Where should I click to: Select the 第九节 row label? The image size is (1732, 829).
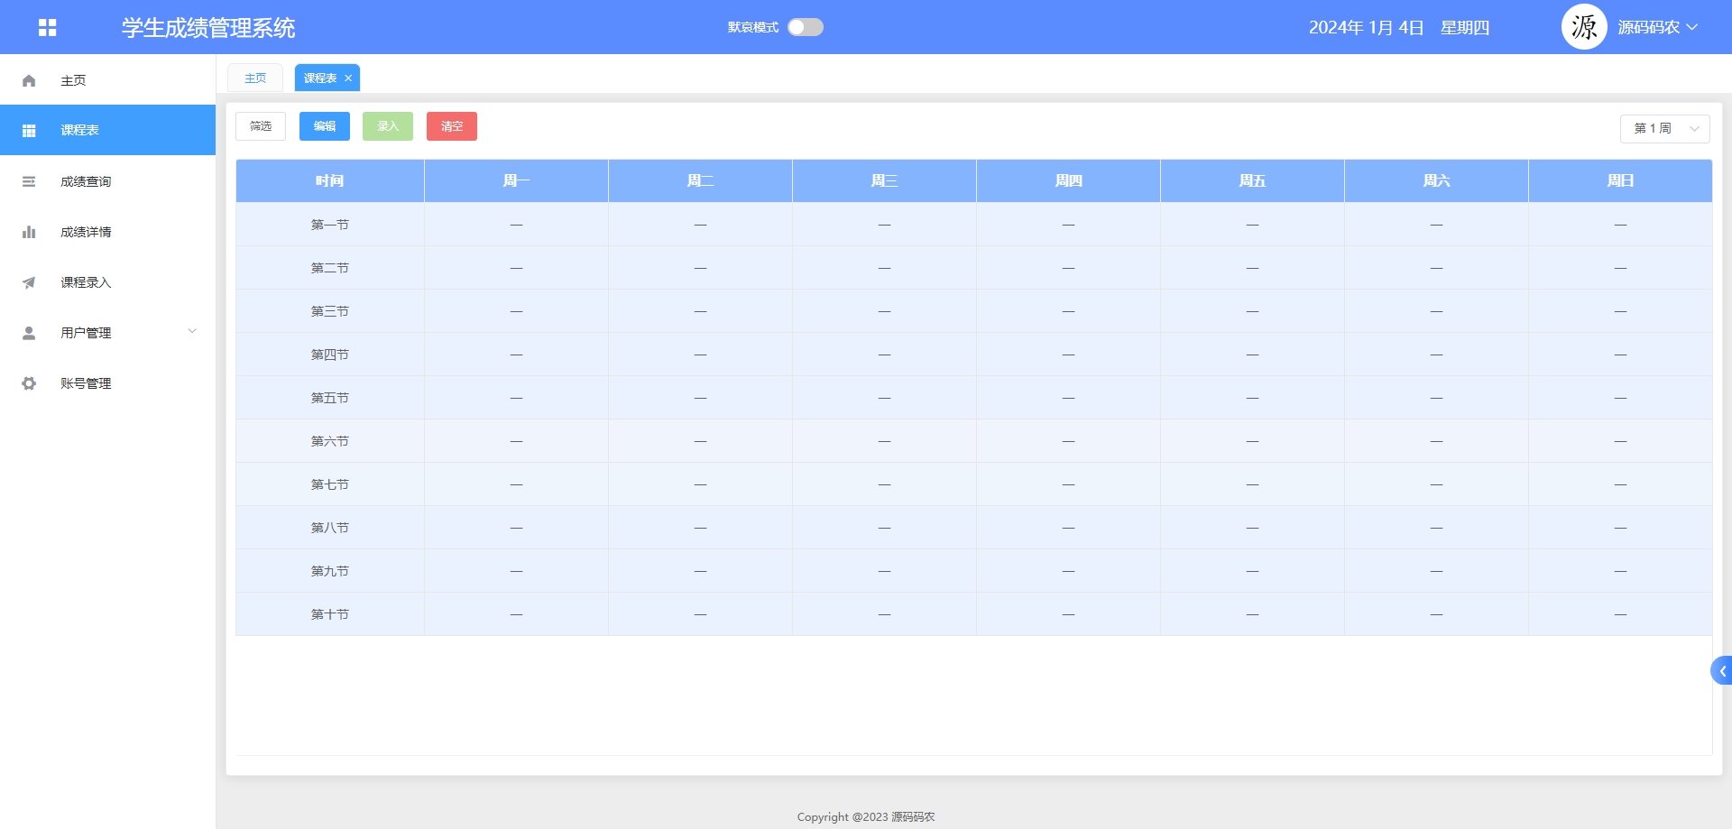pyautogui.click(x=330, y=571)
